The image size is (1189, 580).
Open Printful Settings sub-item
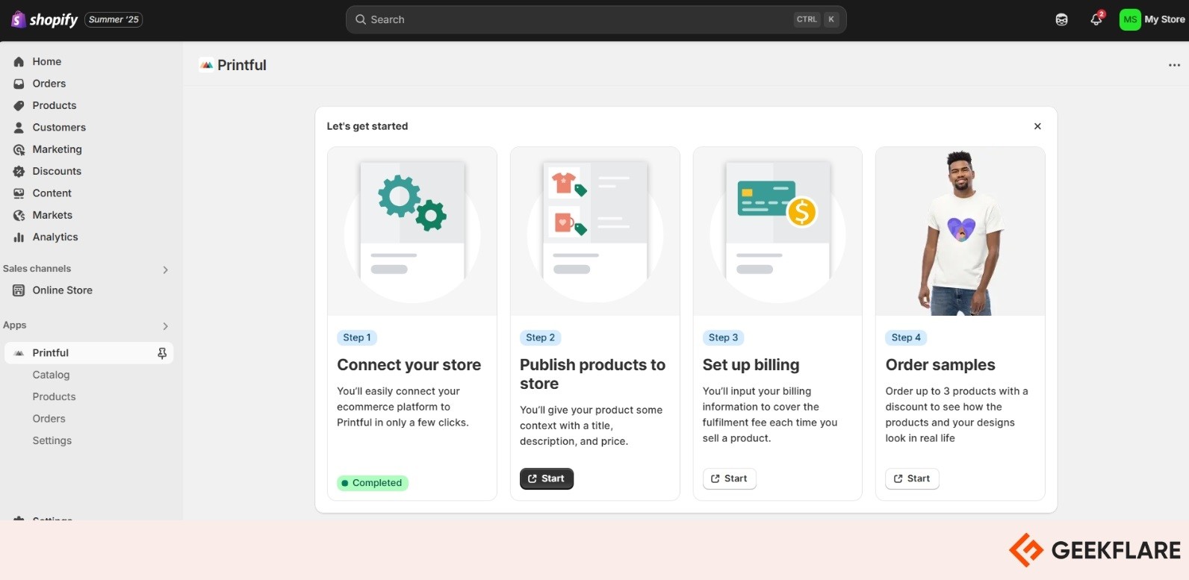tap(52, 440)
